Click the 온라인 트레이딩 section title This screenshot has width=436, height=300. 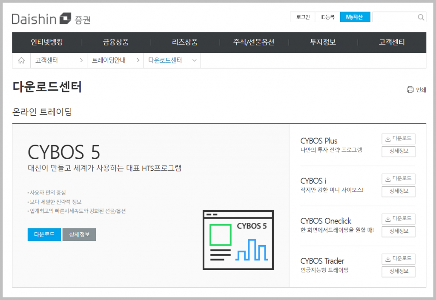(x=42, y=111)
